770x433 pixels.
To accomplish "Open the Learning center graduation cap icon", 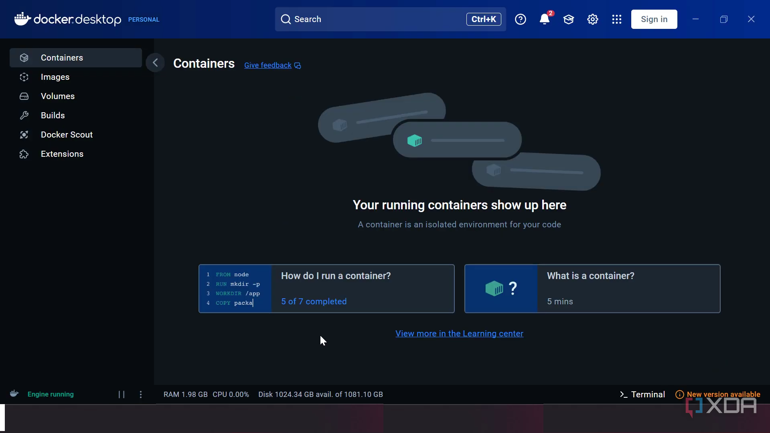I will point(569,19).
